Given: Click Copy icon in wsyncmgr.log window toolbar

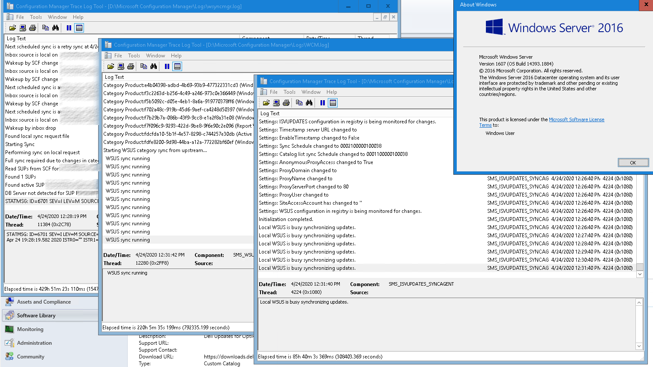Looking at the screenshot, I should [45, 28].
